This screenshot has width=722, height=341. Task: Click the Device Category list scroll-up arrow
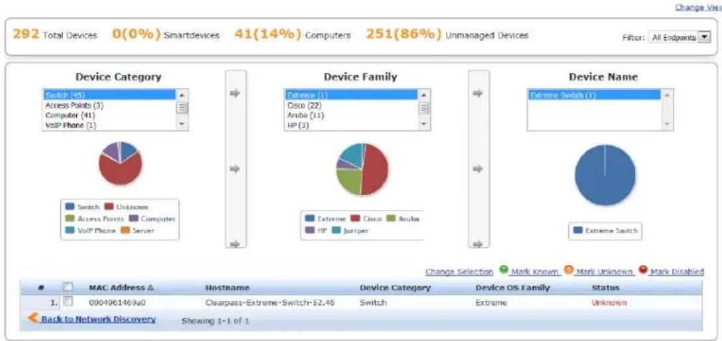[x=182, y=95]
